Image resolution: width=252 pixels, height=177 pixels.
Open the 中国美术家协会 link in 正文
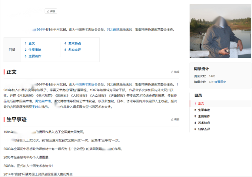tap(86, 84)
